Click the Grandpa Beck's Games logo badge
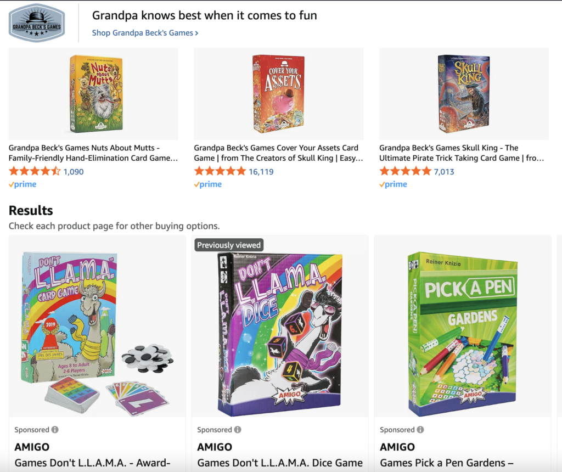This screenshot has height=472, width=562. coord(37,23)
